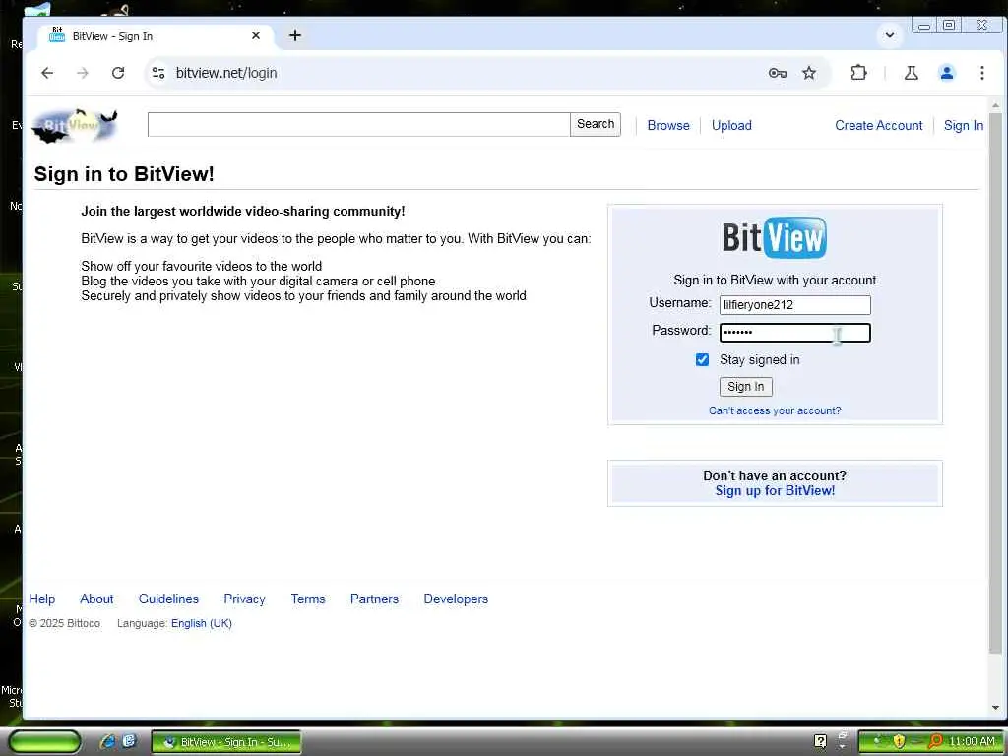
Task: Click the security shield tray icon
Action: [x=898, y=741]
